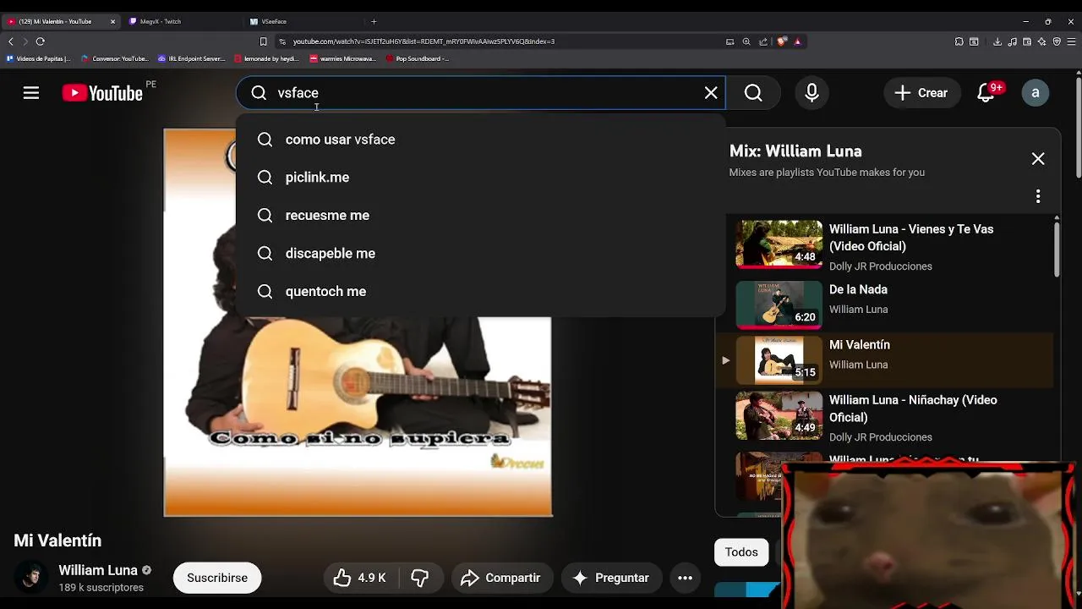Click the page vertical scrollbar
Viewport: 1082px width, 609px height.
click(1078, 127)
